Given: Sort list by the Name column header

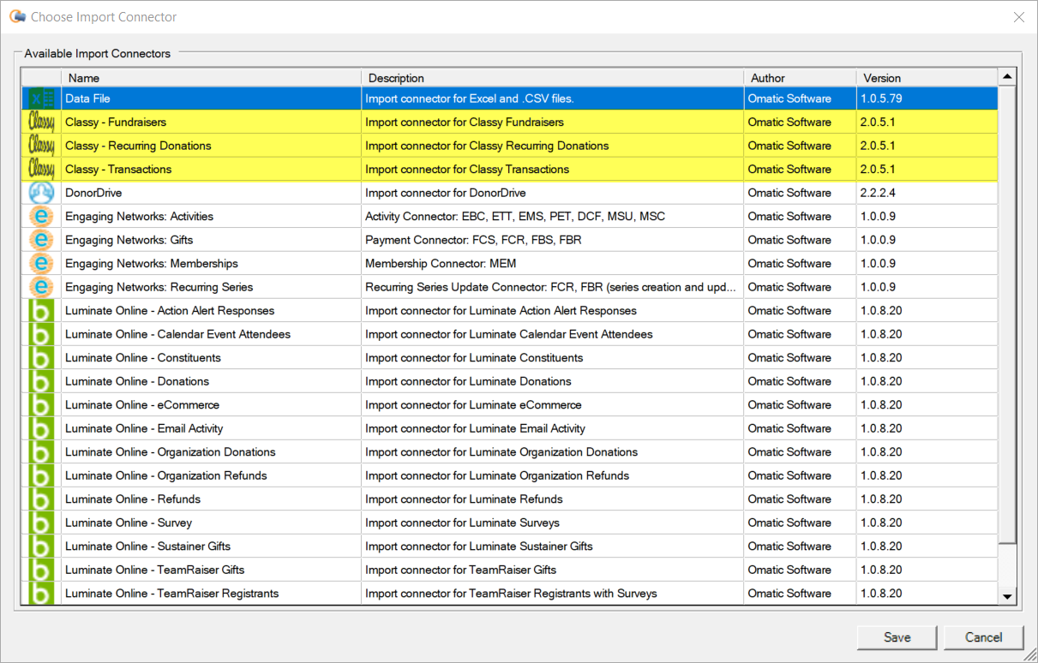Looking at the screenshot, I should pos(210,78).
